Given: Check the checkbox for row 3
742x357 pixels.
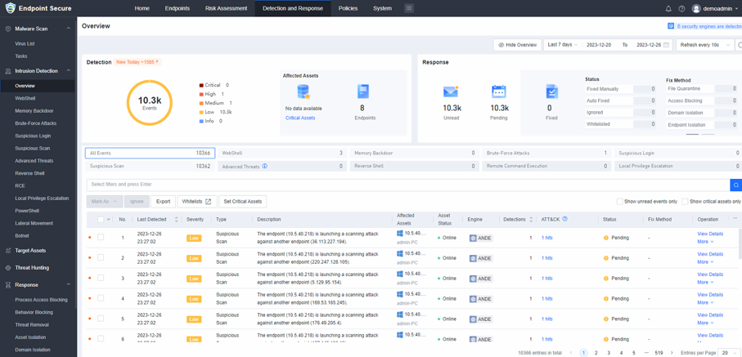Looking at the screenshot, I should click(x=101, y=278).
